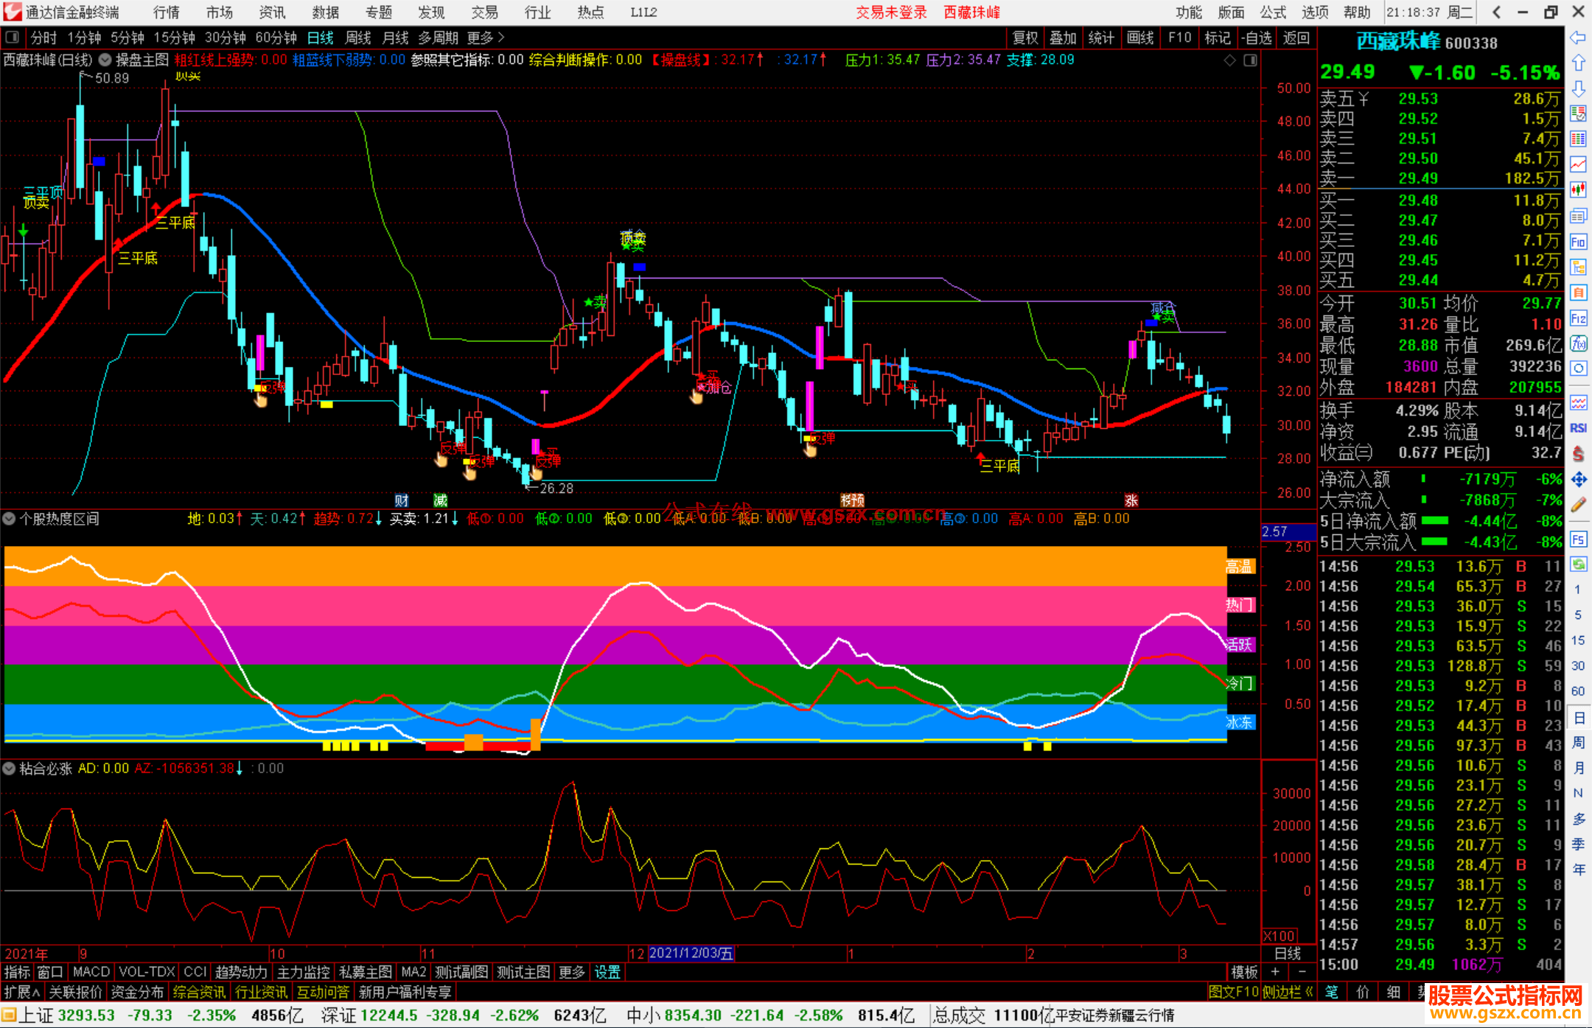
Task: Open the f(x) formula manager icon
Action: click(1578, 343)
